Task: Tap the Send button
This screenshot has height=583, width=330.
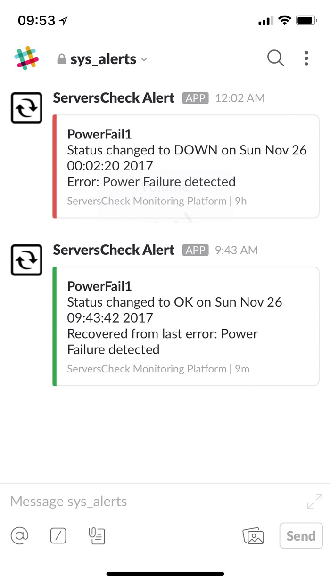Action: click(301, 535)
